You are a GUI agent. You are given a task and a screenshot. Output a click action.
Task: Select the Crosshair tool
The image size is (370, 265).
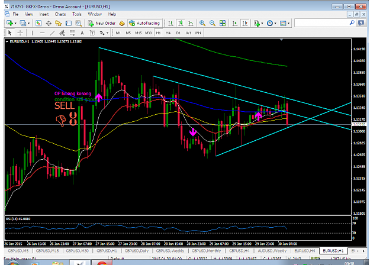(20, 33)
